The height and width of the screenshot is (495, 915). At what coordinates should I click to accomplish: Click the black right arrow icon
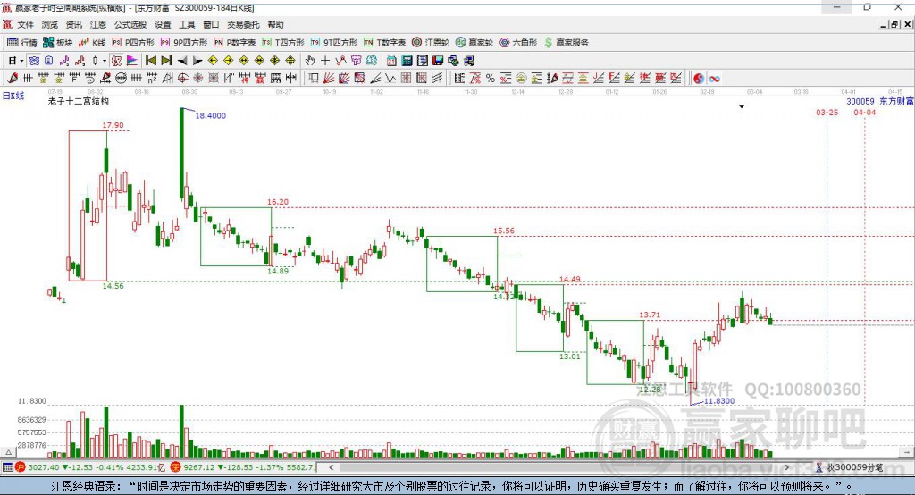coord(197,61)
